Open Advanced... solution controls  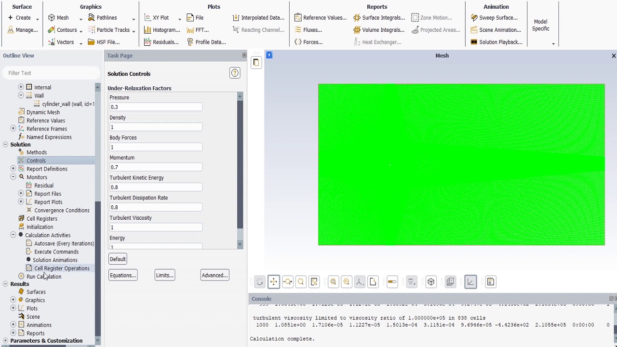point(215,275)
